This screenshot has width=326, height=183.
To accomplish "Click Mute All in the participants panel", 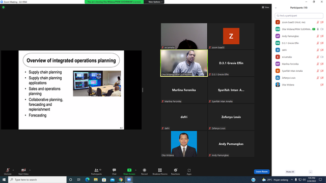I will point(290,172).
